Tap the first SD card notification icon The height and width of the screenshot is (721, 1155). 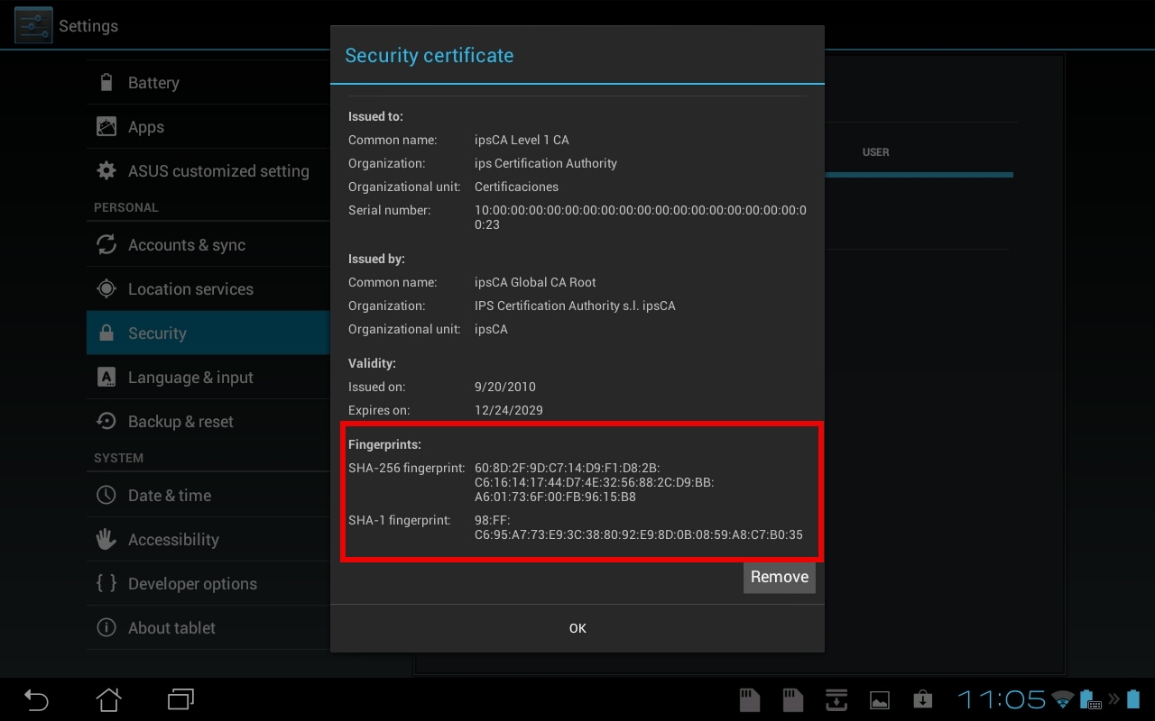pos(749,699)
